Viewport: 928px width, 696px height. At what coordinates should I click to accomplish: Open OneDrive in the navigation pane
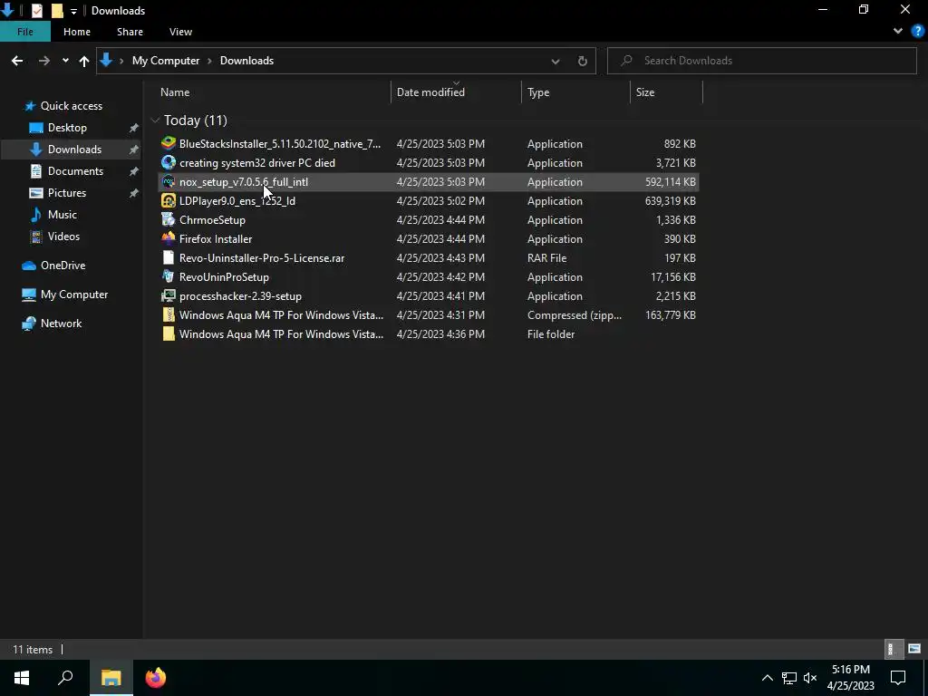pos(63,266)
